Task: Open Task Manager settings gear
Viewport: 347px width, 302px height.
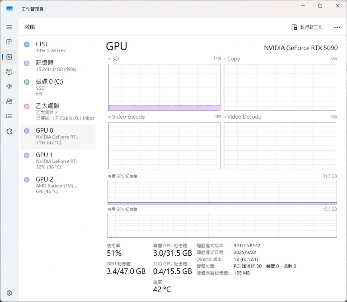Action: 9,293
